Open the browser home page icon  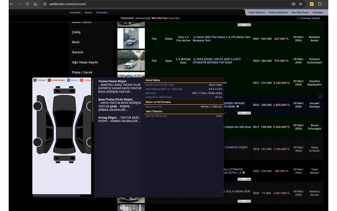pos(35,4)
